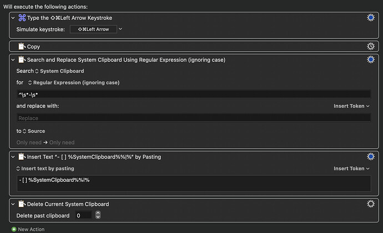Click the command-key icon of the Keystroke action

22,18
